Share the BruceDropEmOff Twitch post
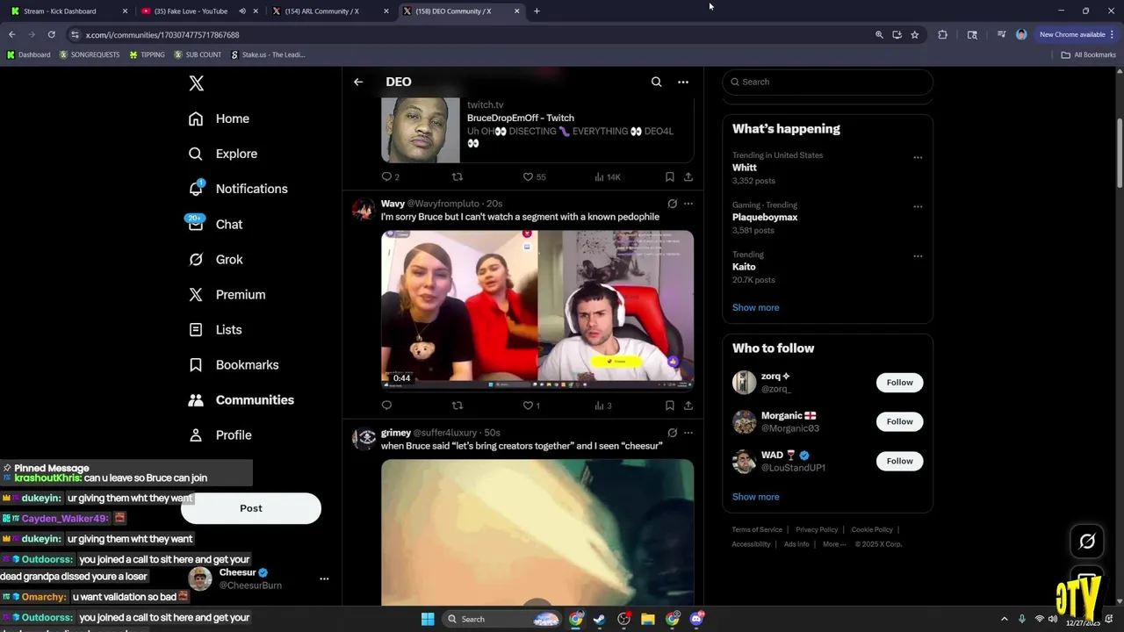Viewport: 1124px width, 632px height. coord(688,176)
